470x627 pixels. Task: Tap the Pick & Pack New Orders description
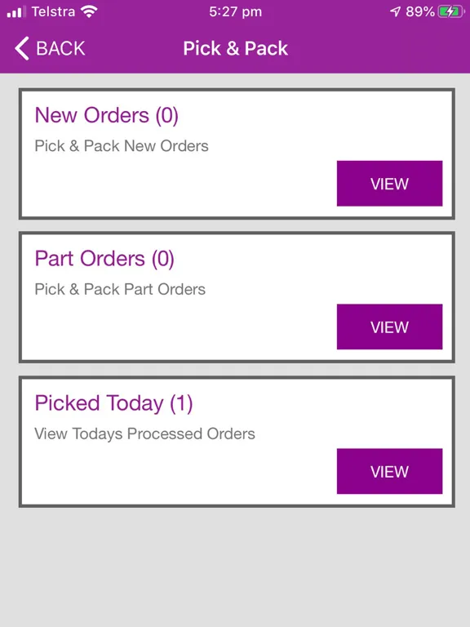[122, 146]
